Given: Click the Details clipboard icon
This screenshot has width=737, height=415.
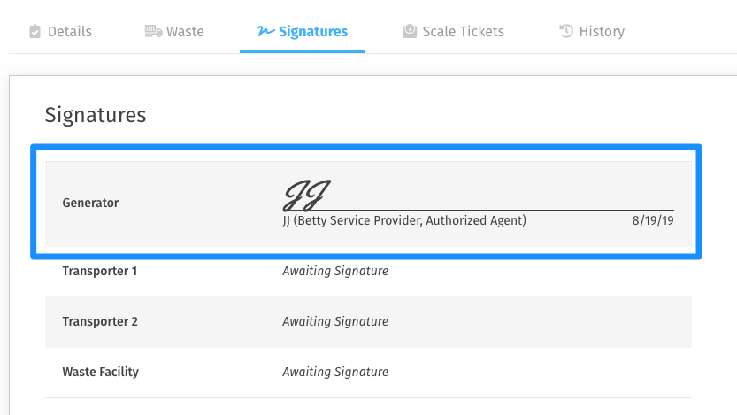Looking at the screenshot, I should point(35,32).
